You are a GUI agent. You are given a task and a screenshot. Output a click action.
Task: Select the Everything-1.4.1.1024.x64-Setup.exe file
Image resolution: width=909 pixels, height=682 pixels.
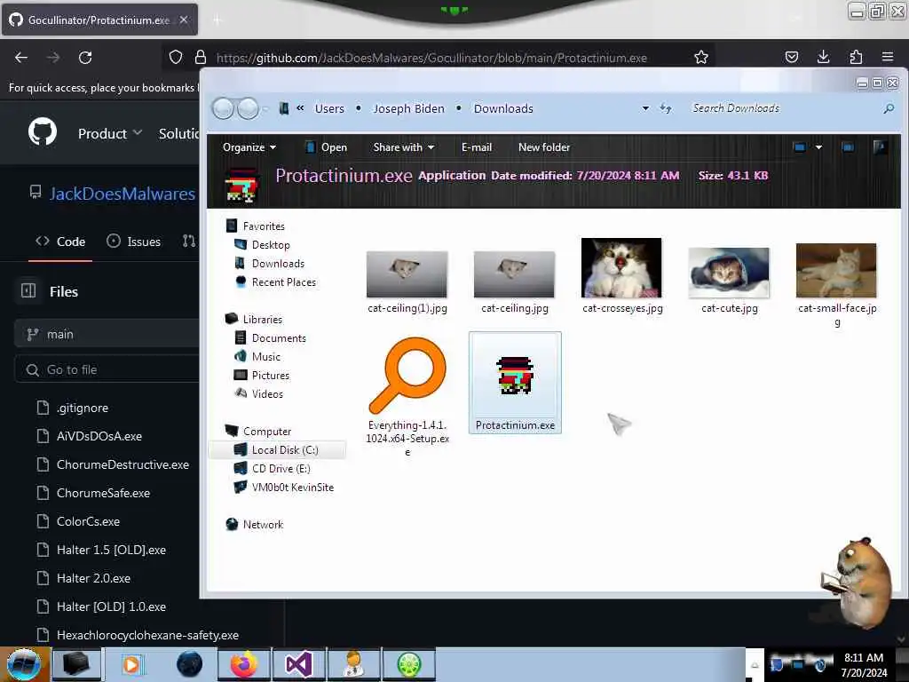(407, 396)
